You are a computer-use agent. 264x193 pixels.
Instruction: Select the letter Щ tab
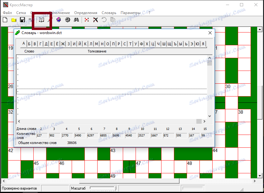pos(169,44)
